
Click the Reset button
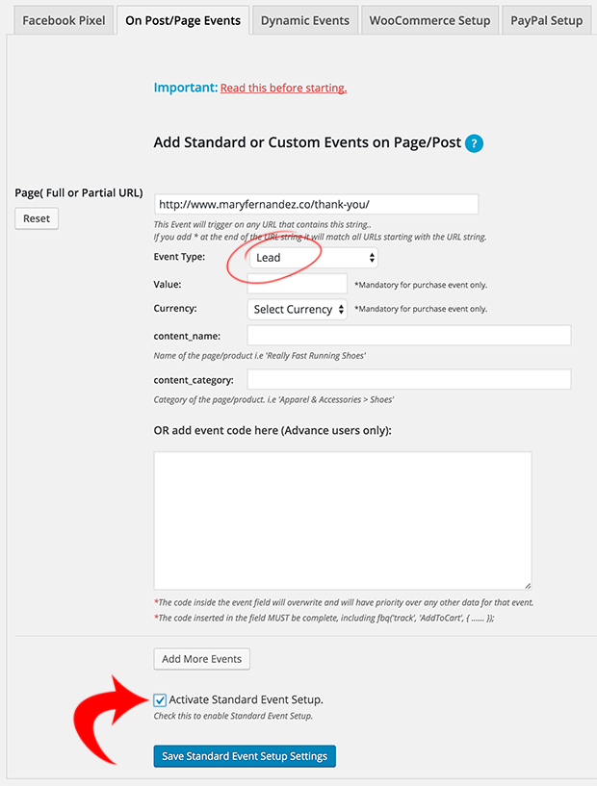(37, 218)
